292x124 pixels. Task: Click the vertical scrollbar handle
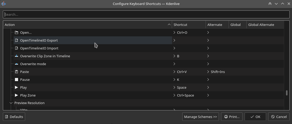[x=287, y=93]
